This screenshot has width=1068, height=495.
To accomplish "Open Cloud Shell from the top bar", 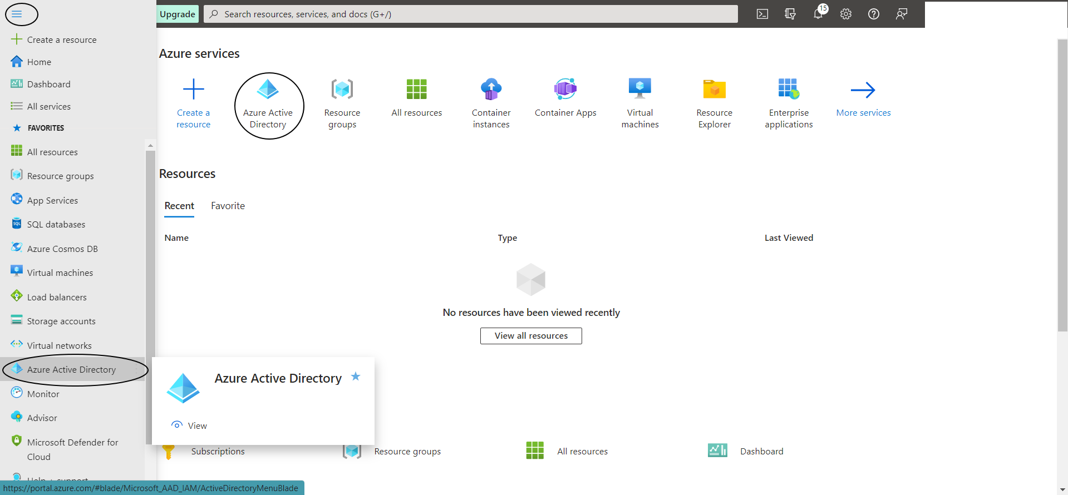I will pos(762,14).
